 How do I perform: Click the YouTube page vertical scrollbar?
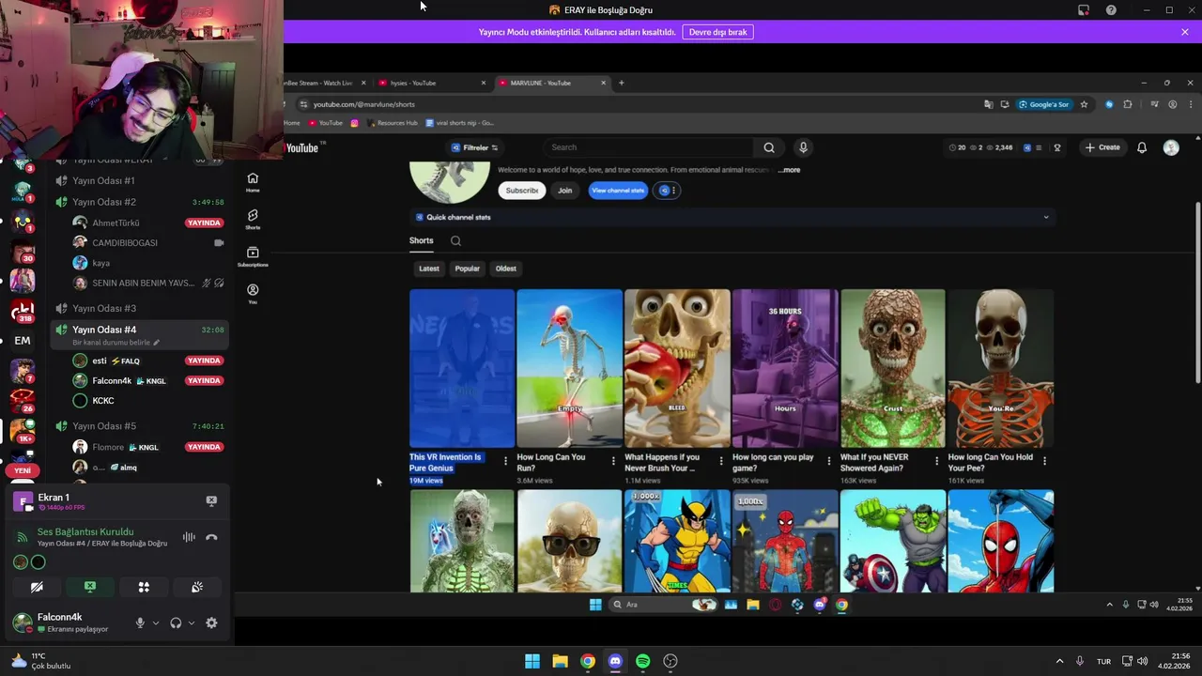click(x=1197, y=292)
